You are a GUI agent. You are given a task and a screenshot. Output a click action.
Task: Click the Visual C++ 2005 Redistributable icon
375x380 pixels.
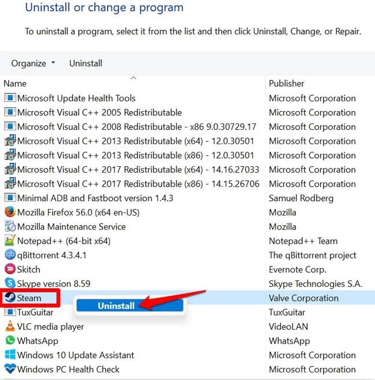click(10, 112)
